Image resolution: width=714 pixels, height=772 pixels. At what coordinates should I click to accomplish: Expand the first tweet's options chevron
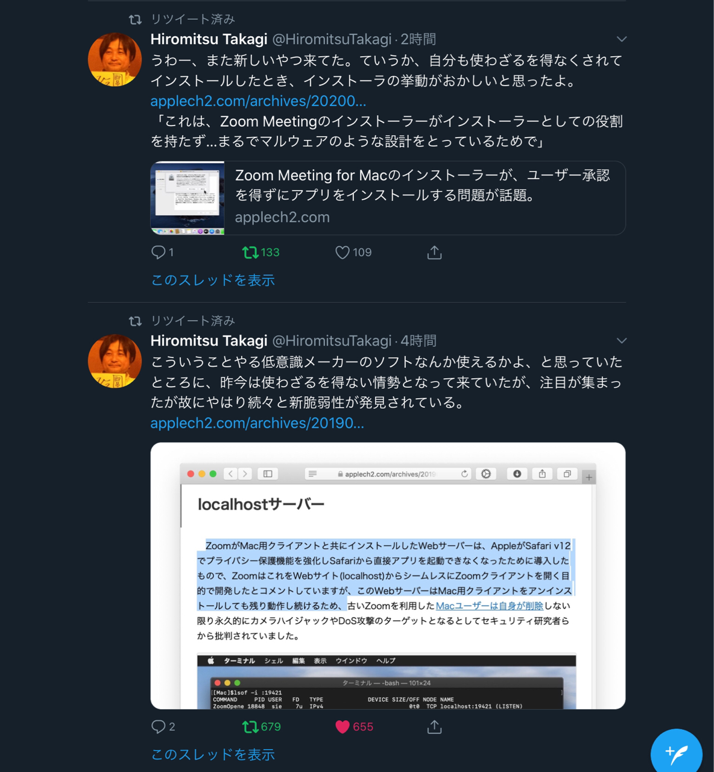point(622,39)
